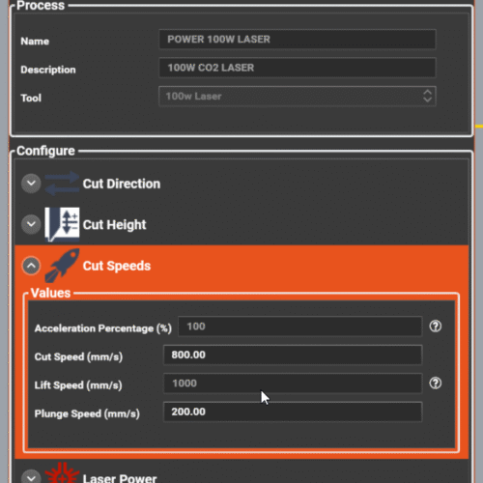Expand the Cut Height section
The height and width of the screenshot is (483, 483).
(31, 224)
